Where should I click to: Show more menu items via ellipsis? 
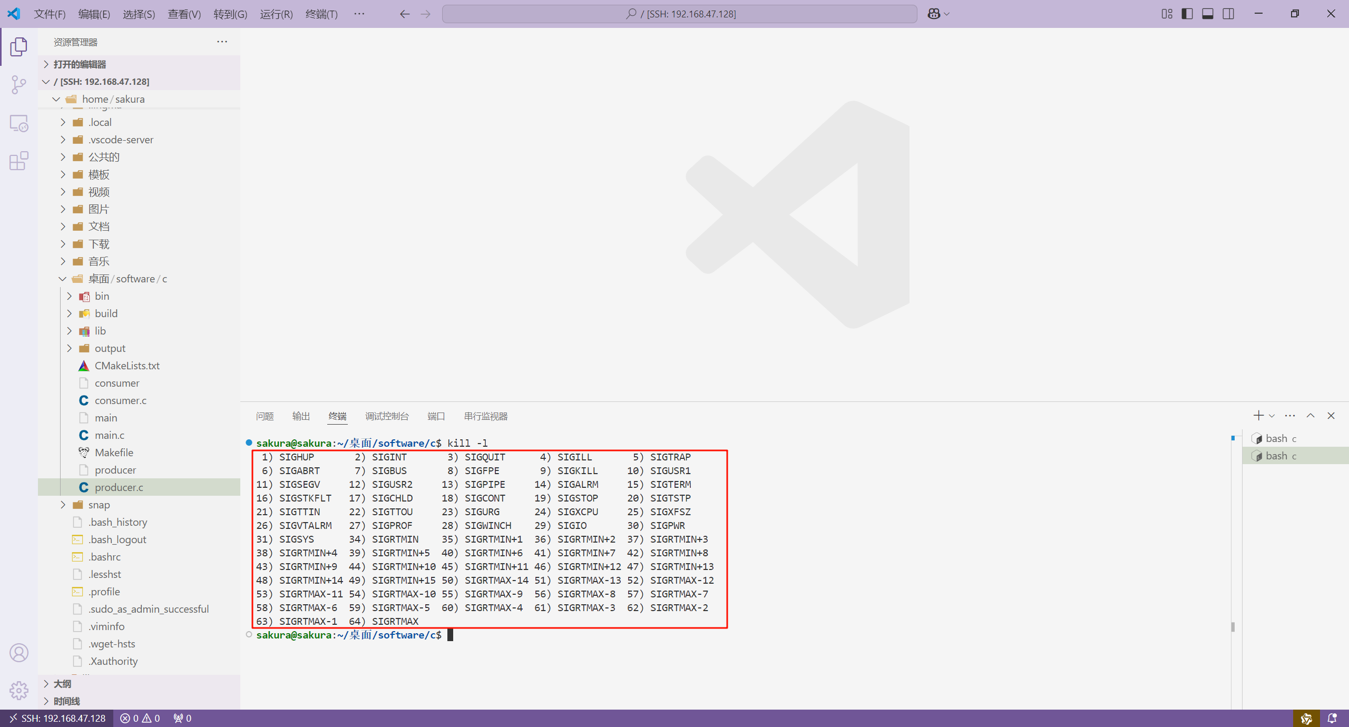point(359,14)
